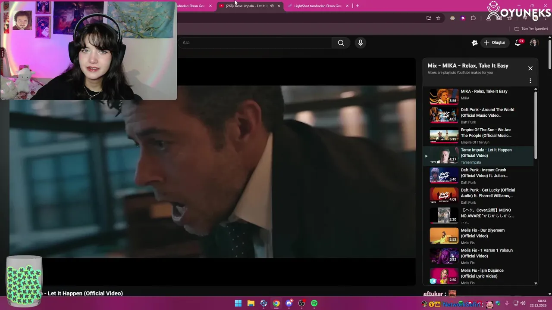Click the system tray microphone icon
Image resolution: width=552 pixels, height=310 pixels.
507,304
